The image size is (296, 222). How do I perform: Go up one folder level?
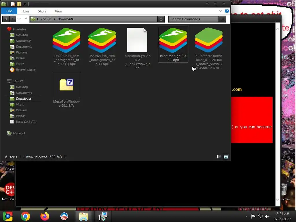(26, 19)
